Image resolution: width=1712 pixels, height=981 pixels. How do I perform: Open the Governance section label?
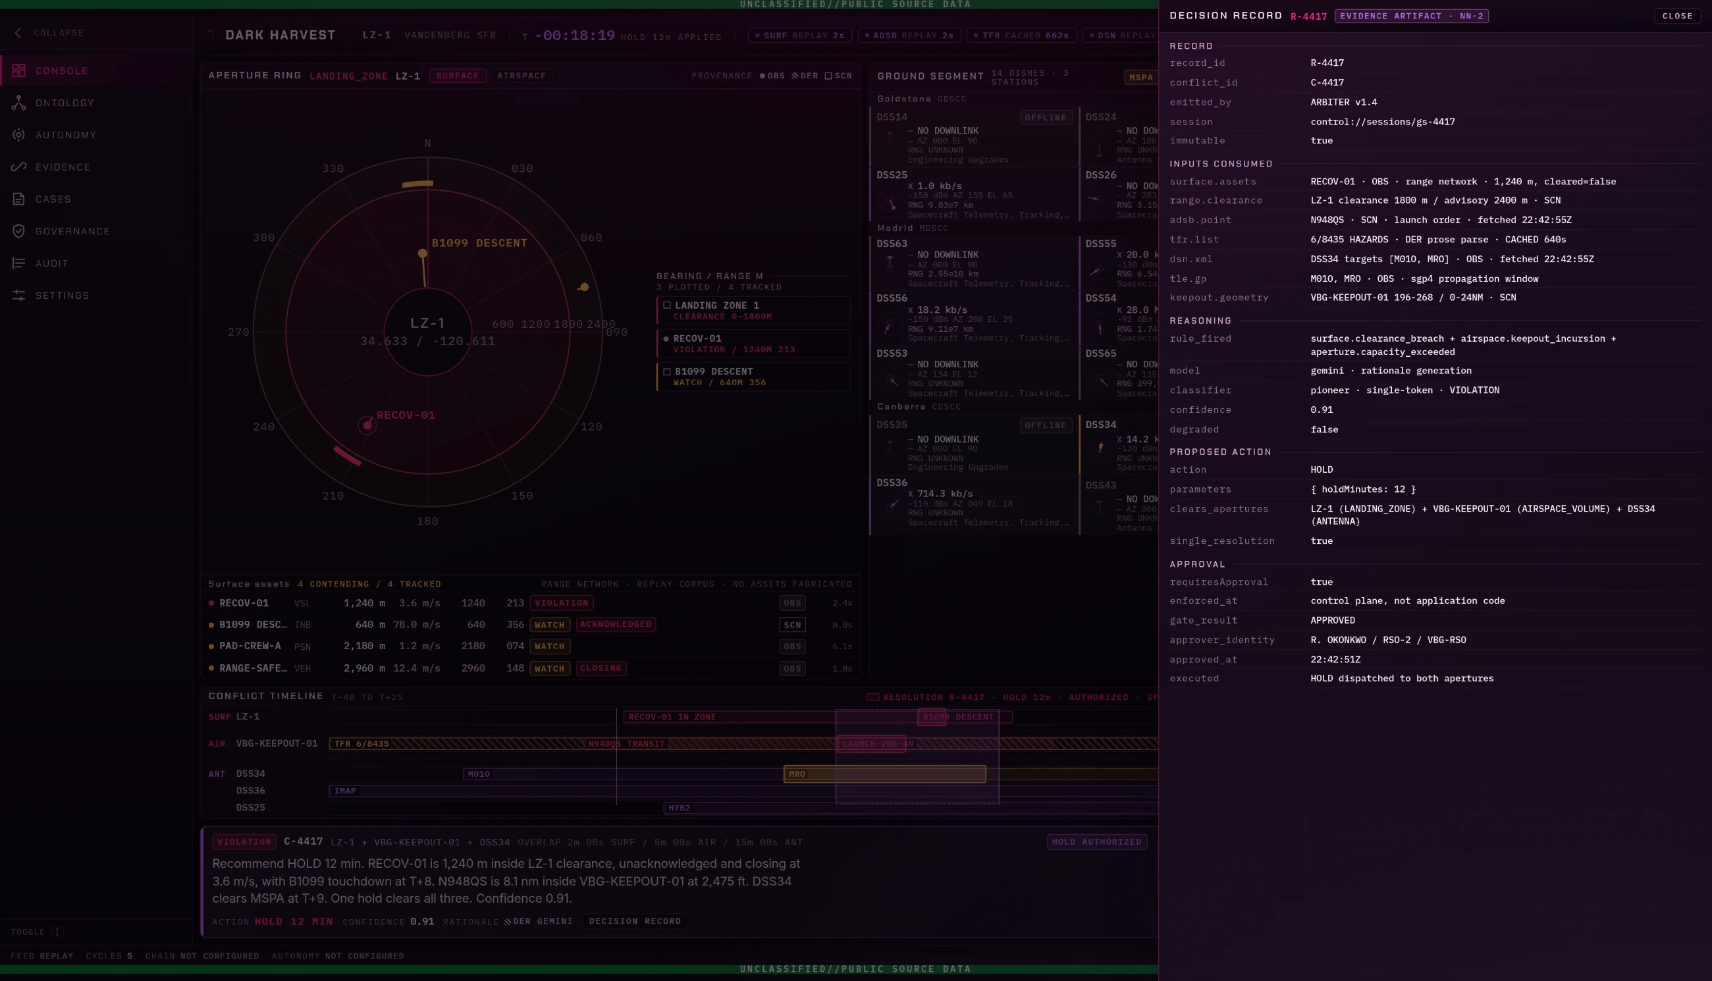coord(73,231)
